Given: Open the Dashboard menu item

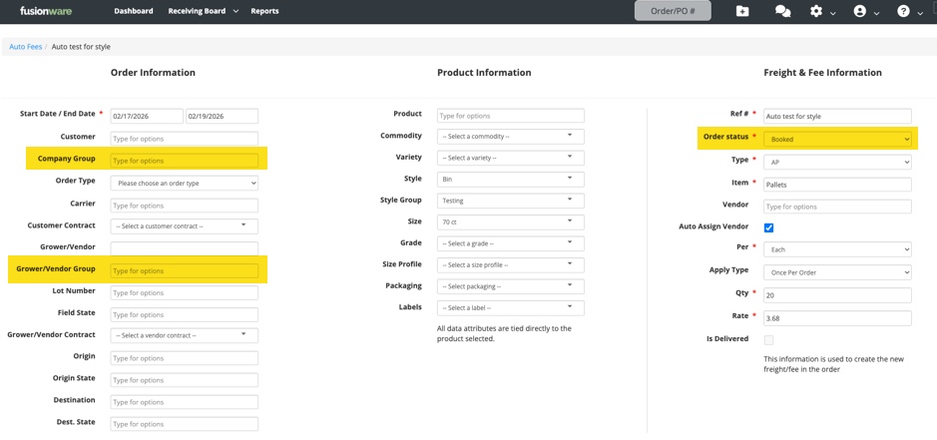Looking at the screenshot, I should (134, 11).
